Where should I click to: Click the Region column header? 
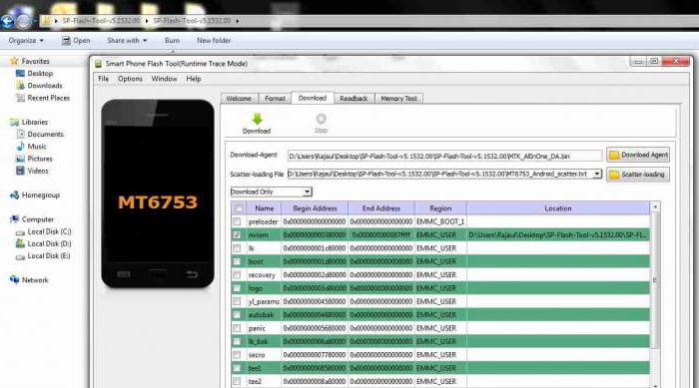[x=440, y=208]
